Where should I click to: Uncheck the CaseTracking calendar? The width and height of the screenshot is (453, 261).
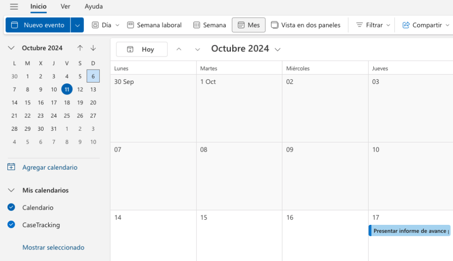pyautogui.click(x=11, y=225)
